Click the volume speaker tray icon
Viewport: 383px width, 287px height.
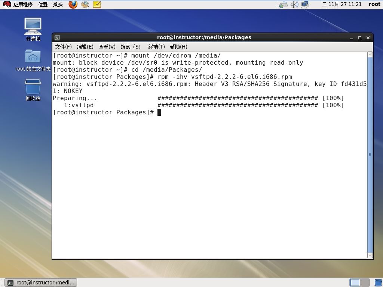click(x=294, y=4)
